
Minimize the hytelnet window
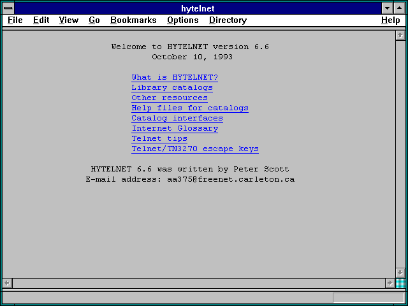pos(388,8)
